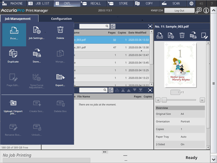Click the lower job list search field
This screenshot has height=163, width=217.
(x=93, y=90)
